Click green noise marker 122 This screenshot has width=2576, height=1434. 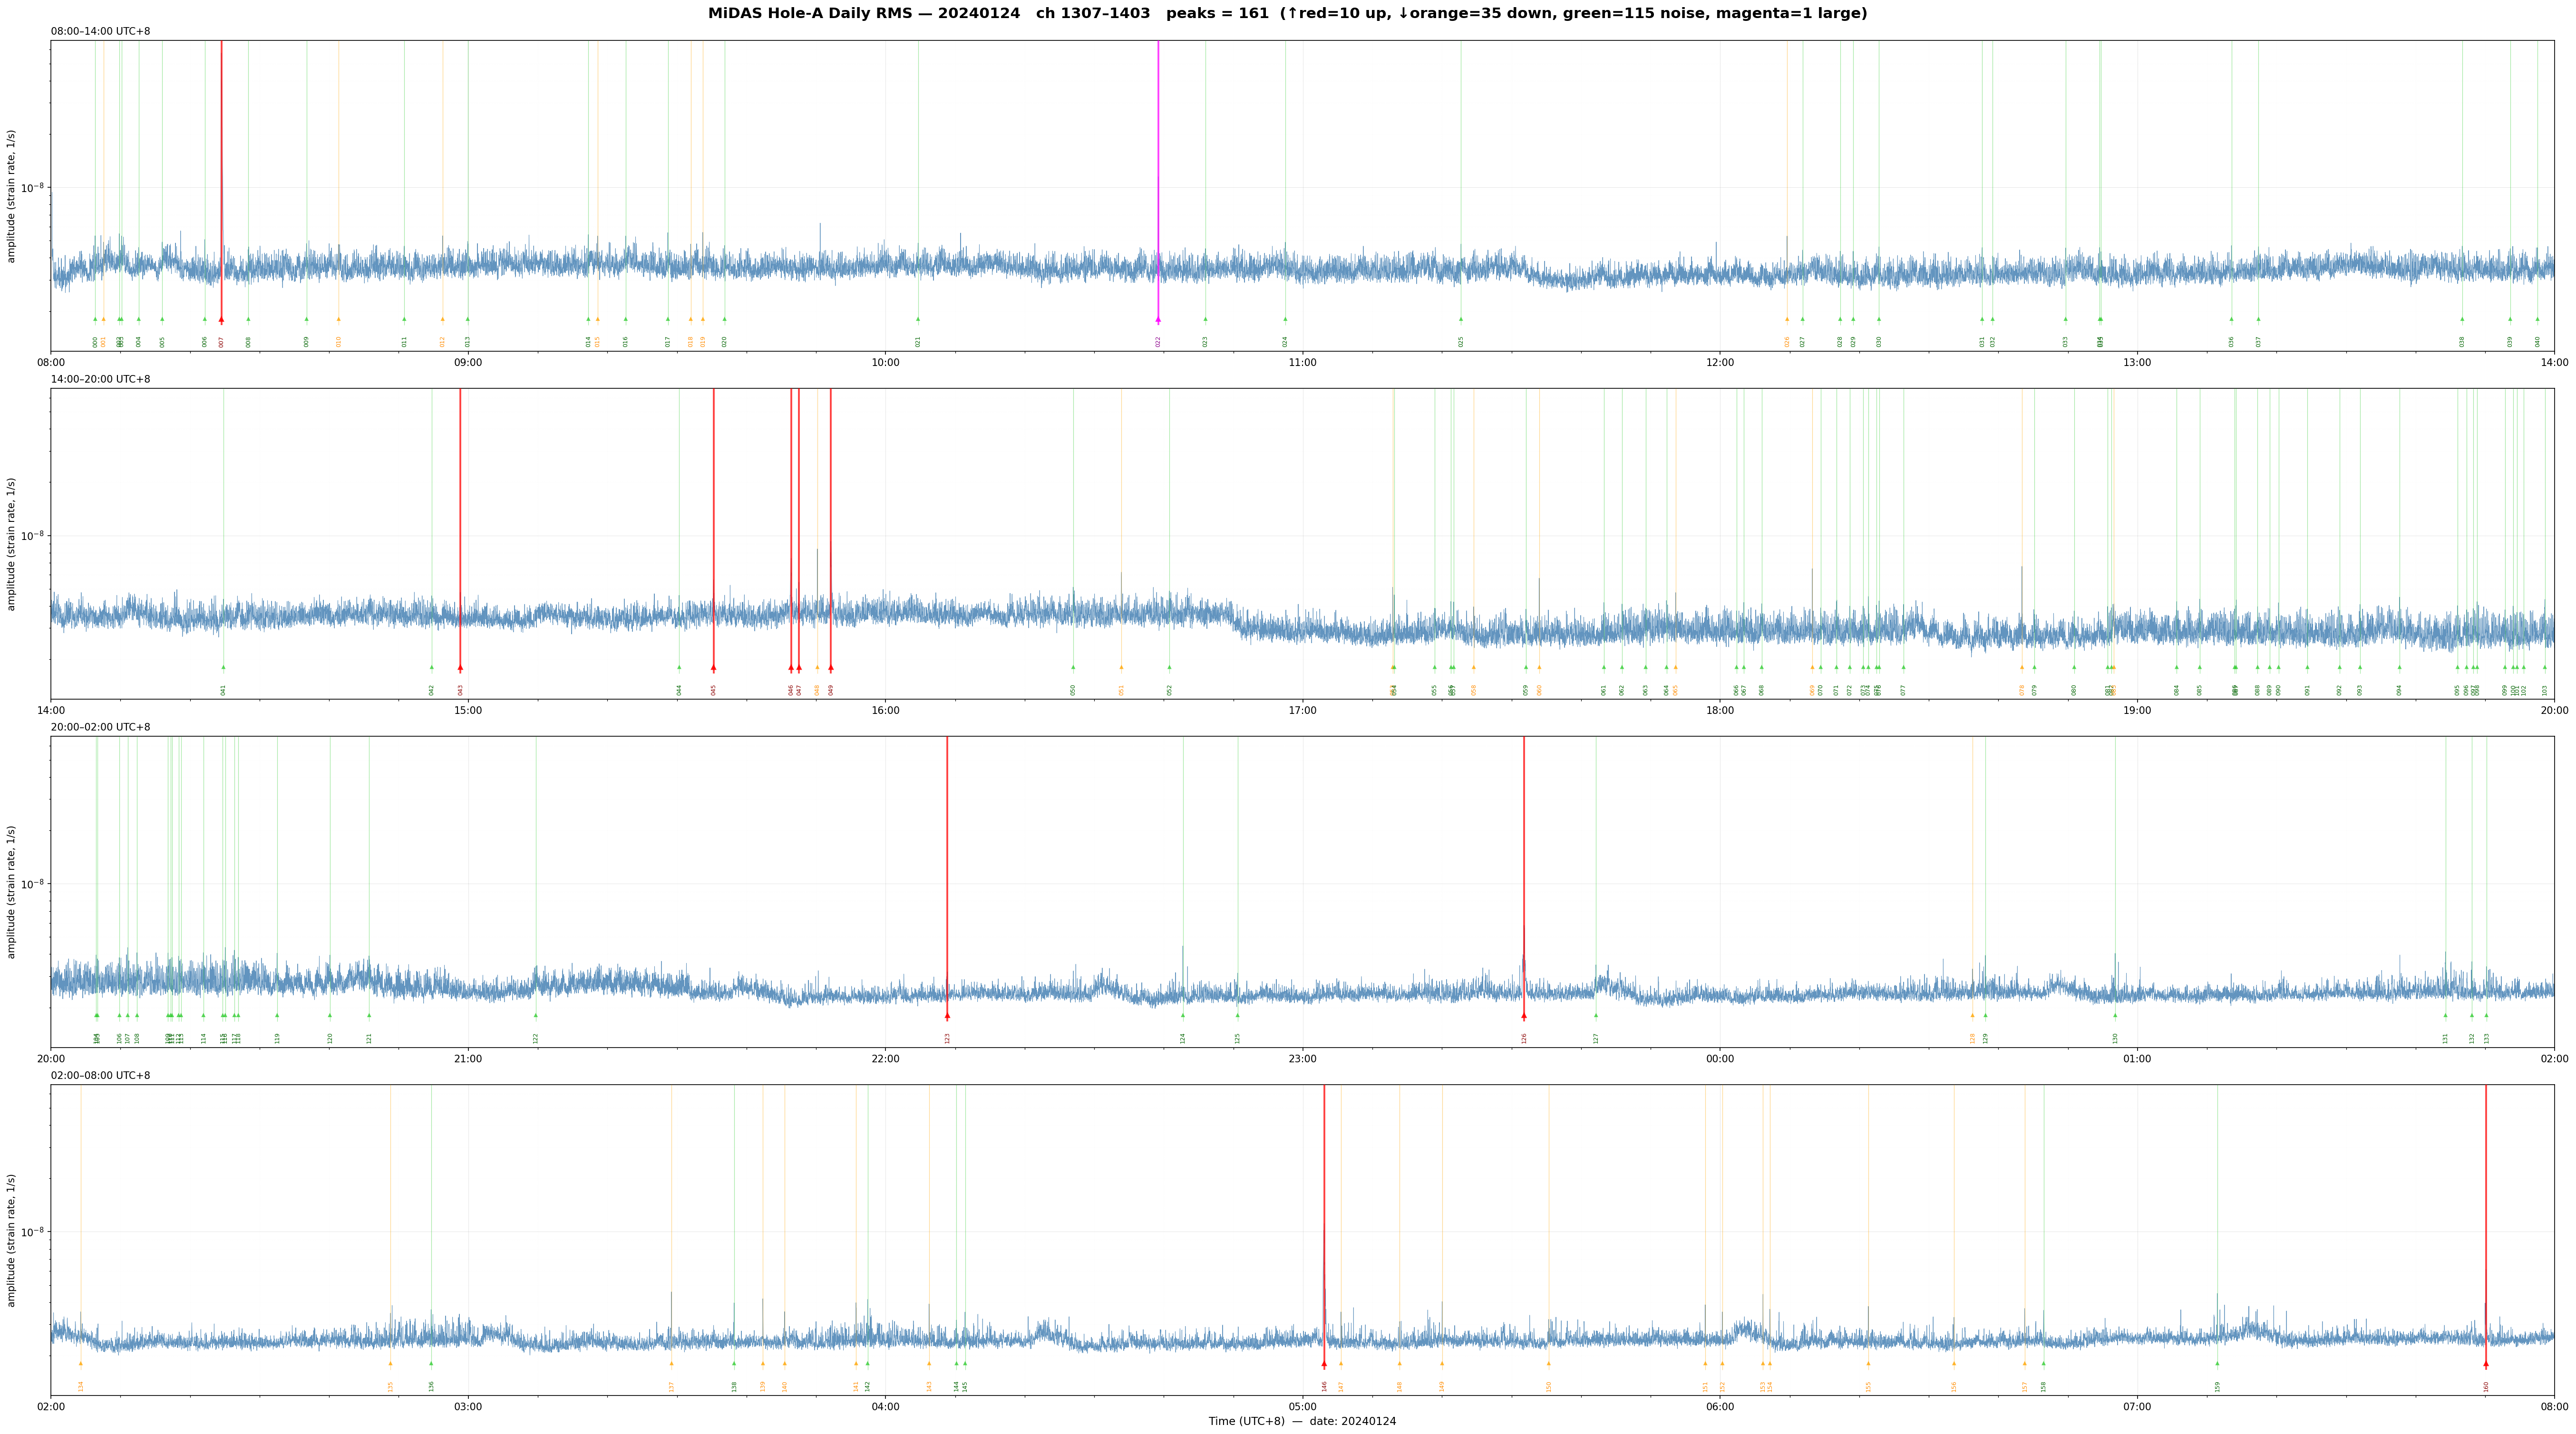535,1015
